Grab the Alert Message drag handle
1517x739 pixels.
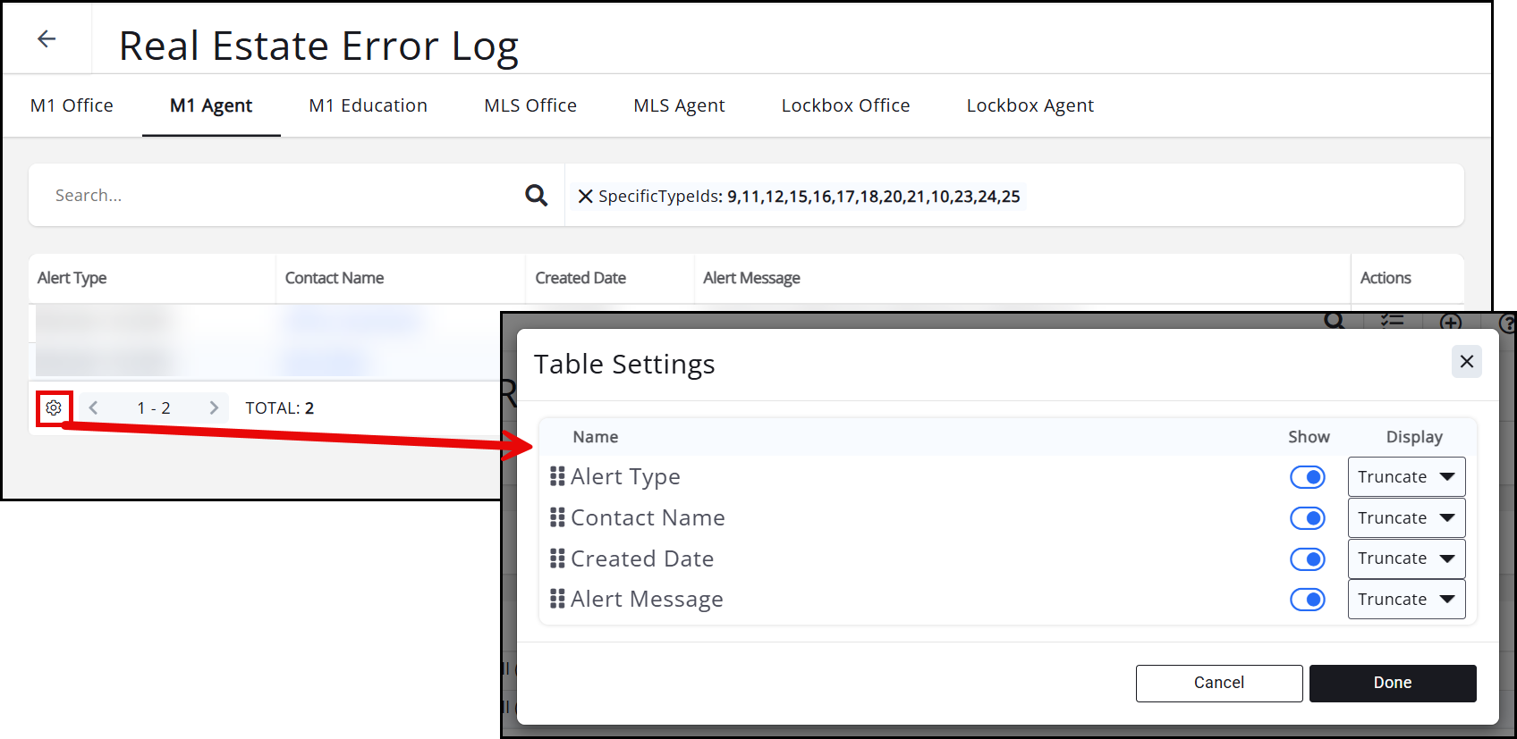coord(557,599)
